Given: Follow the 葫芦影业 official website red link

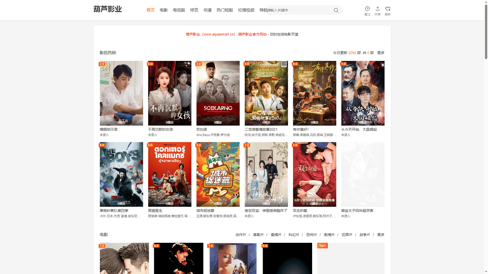Looking at the screenshot, I should 226,34.
